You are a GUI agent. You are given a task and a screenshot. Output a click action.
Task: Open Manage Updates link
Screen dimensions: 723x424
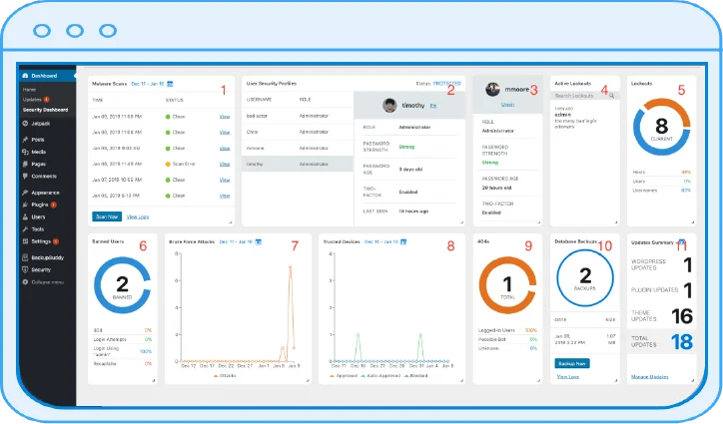pyautogui.click(x=649, y=376)
